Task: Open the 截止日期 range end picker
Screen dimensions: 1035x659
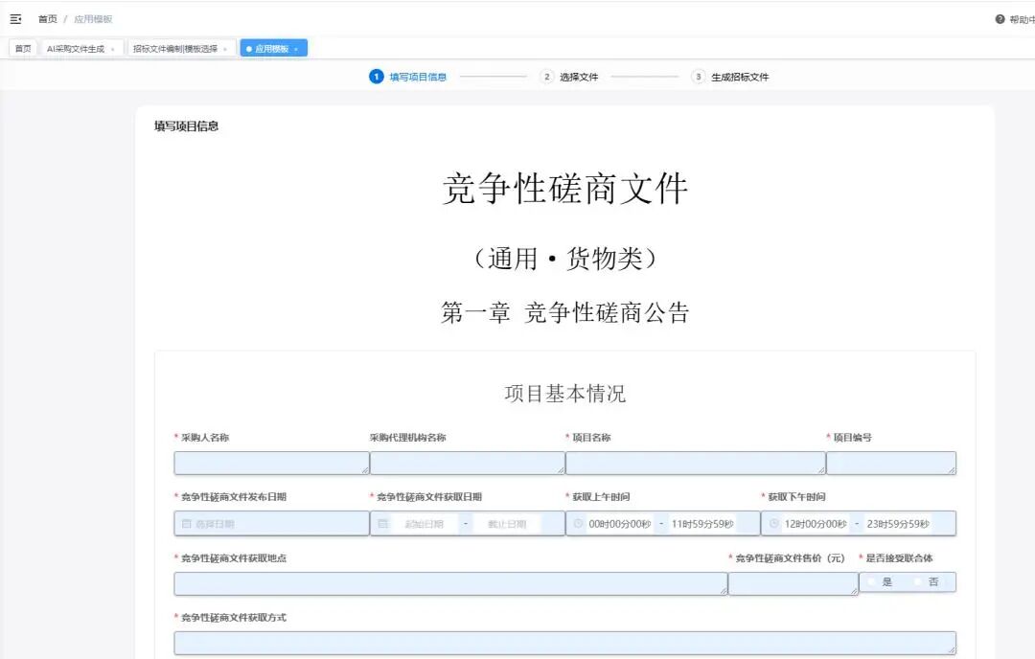Action: pyautogui.click(x=507, y=524)
